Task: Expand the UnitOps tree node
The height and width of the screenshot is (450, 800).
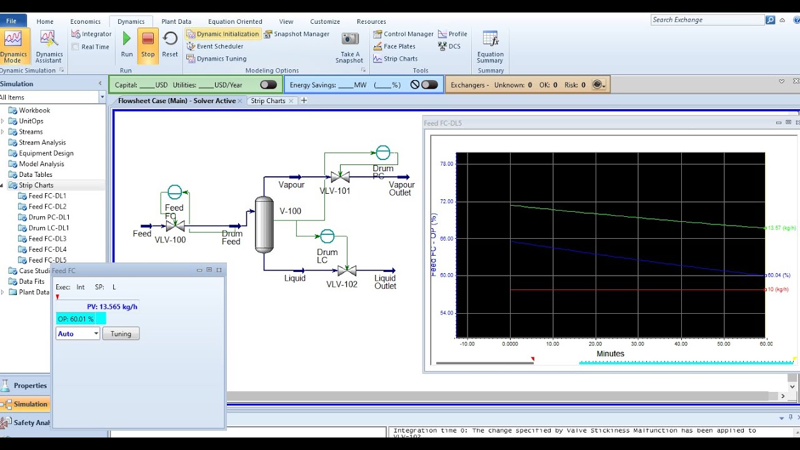Action: [2, 121]
